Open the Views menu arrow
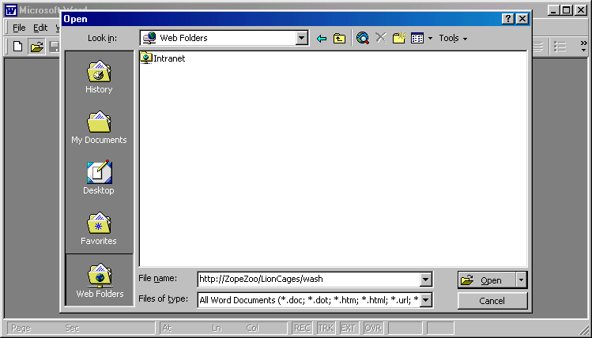The height and width of the screenshot is (338, 592). 430,38
